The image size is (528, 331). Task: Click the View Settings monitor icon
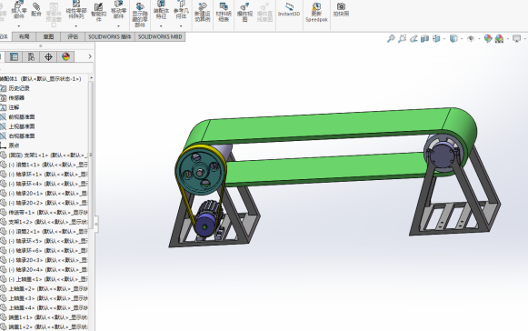pyautogui.click(x=516, y=39)
